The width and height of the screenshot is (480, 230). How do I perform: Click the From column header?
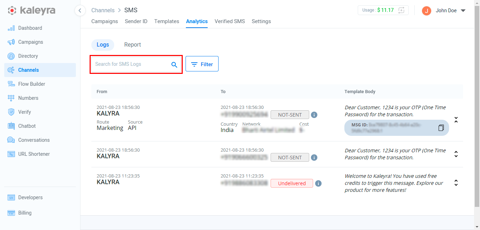pos(102,91)
